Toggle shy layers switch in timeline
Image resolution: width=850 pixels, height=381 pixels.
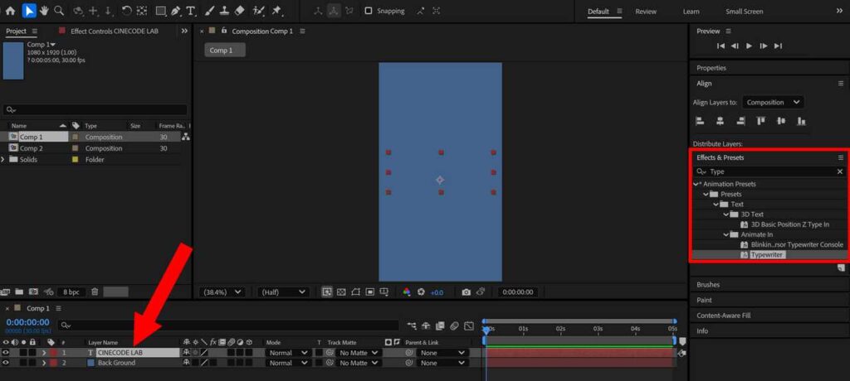(426, 326)
